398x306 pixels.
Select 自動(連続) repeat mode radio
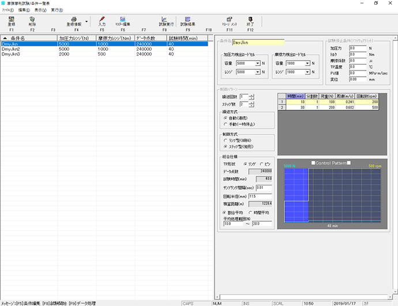(226, 118)
